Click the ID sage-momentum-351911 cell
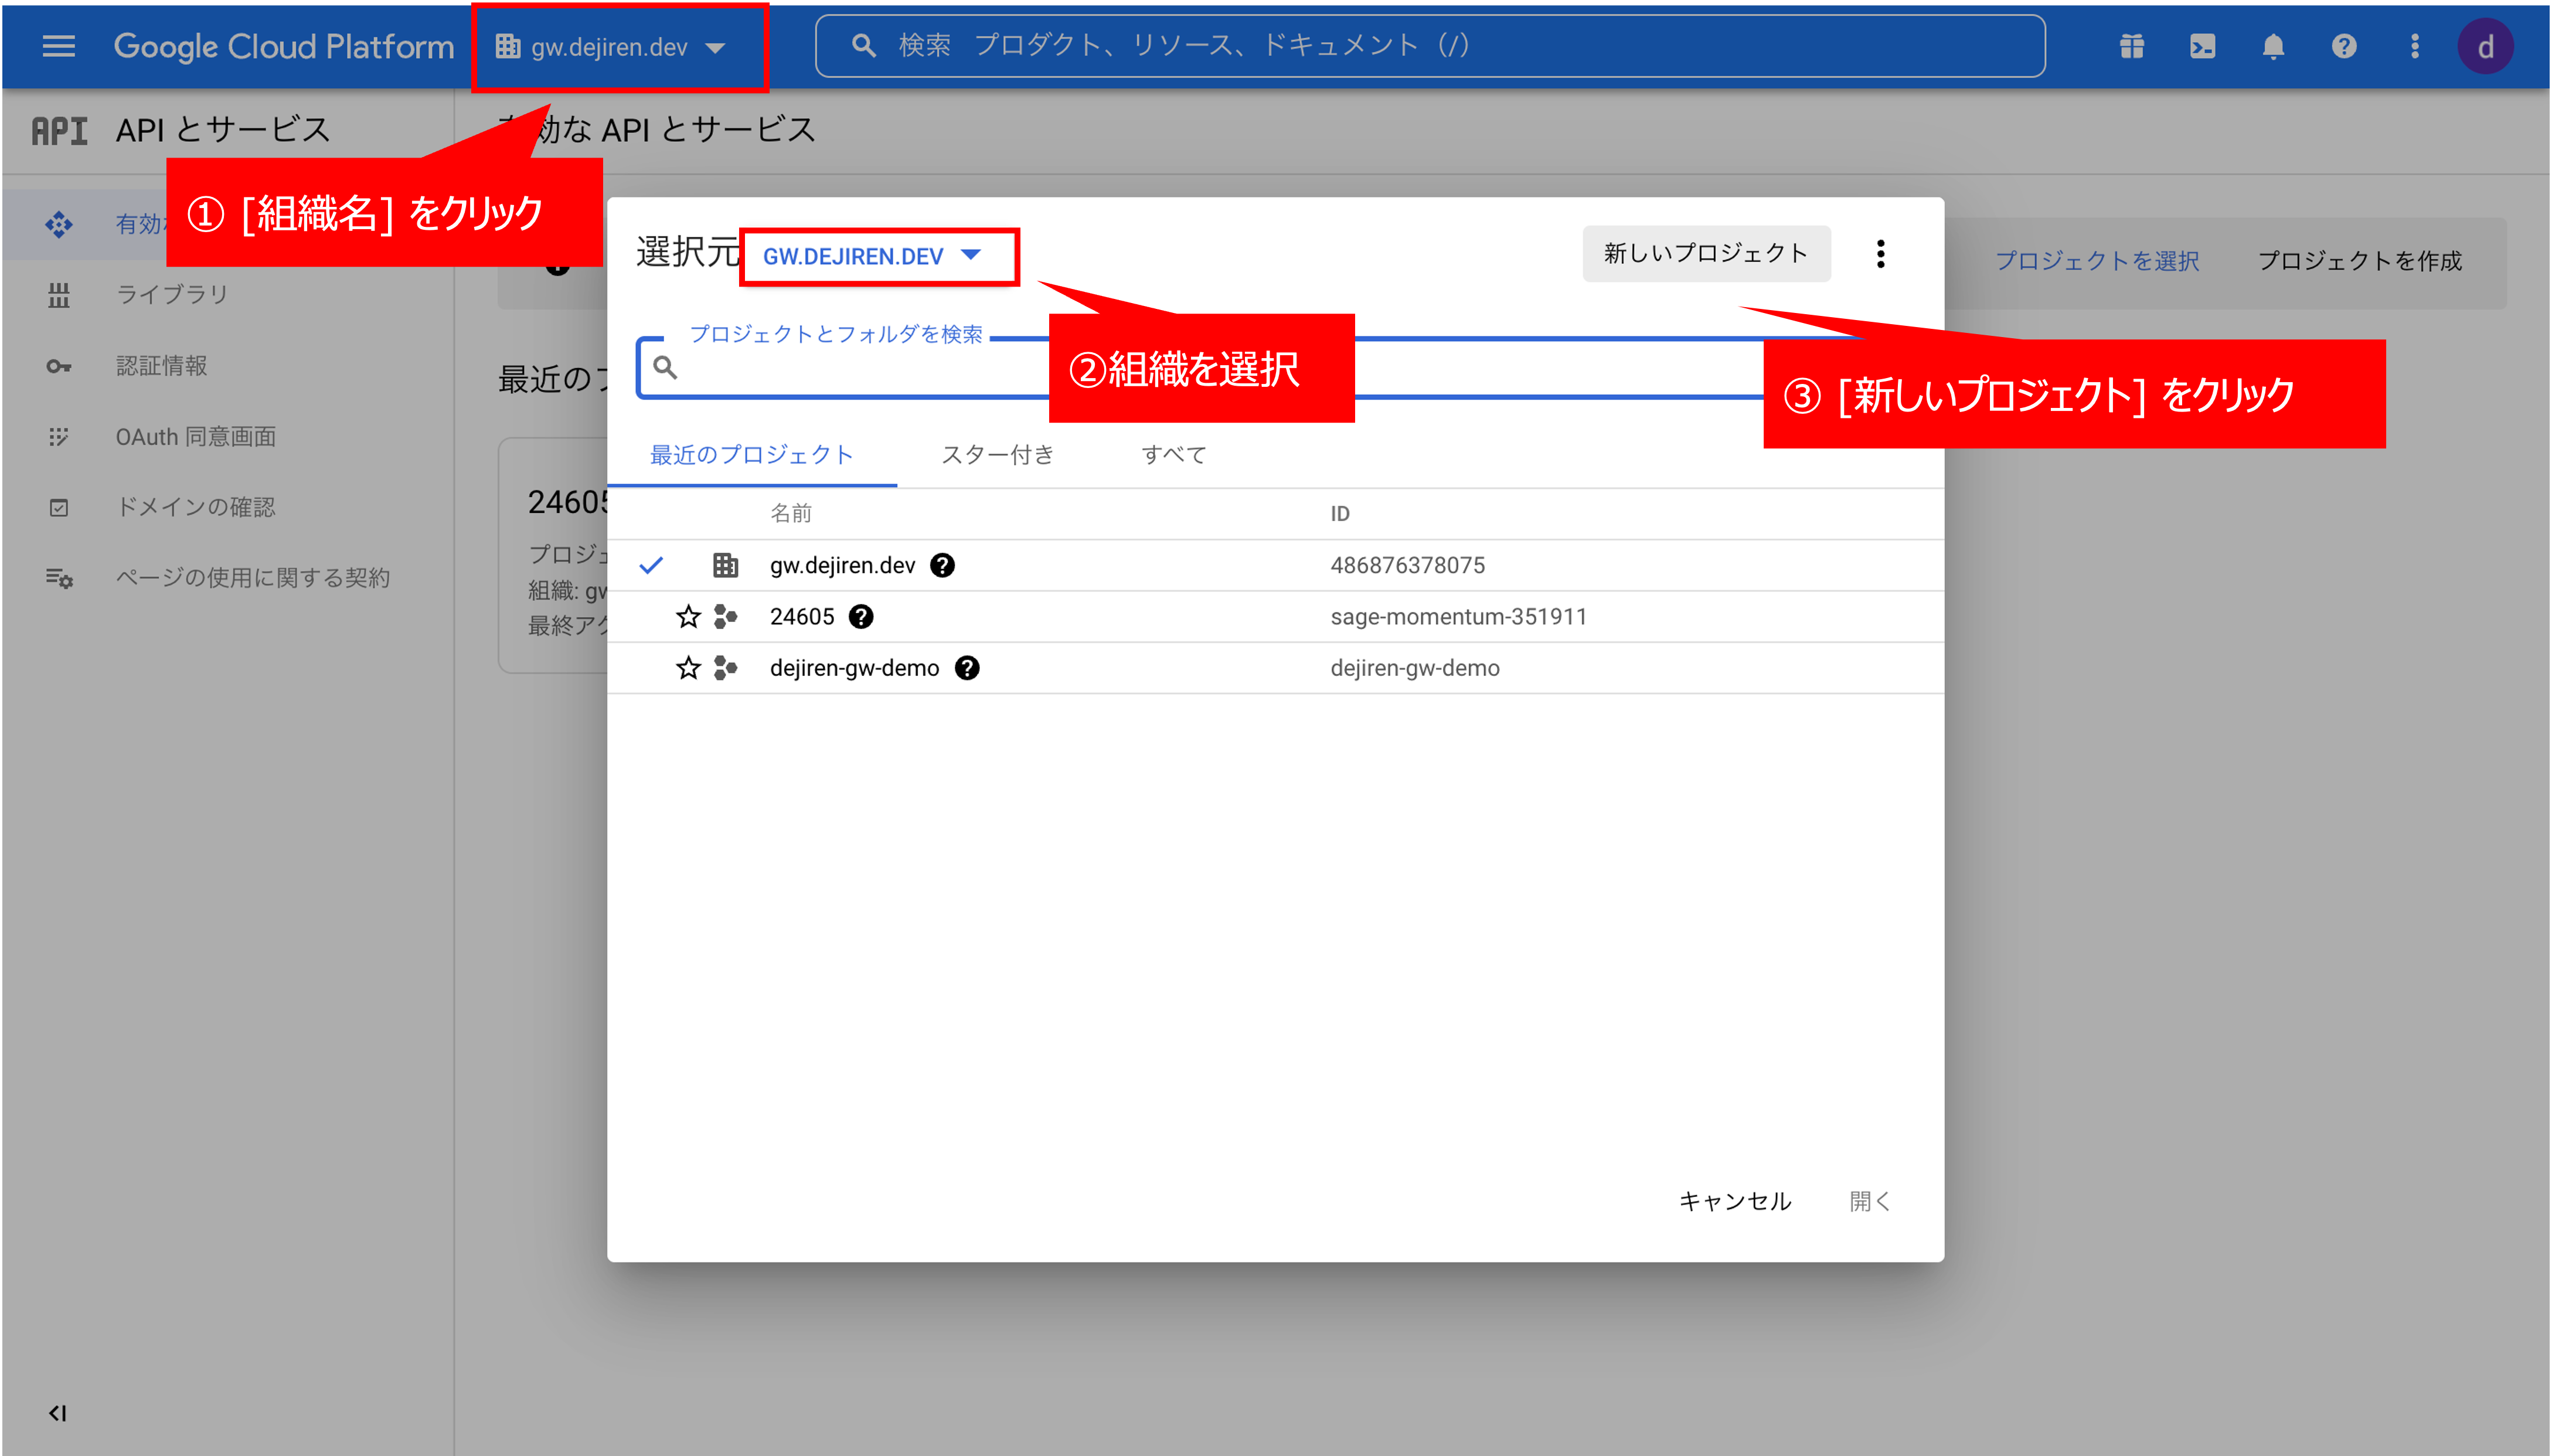The width and height of the screenshot is (2552, 1456). click(x=1459, y=617)
